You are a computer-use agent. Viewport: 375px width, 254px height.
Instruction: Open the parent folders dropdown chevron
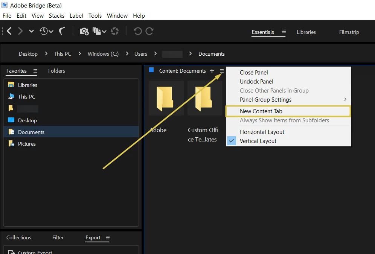tap(31, 31)
